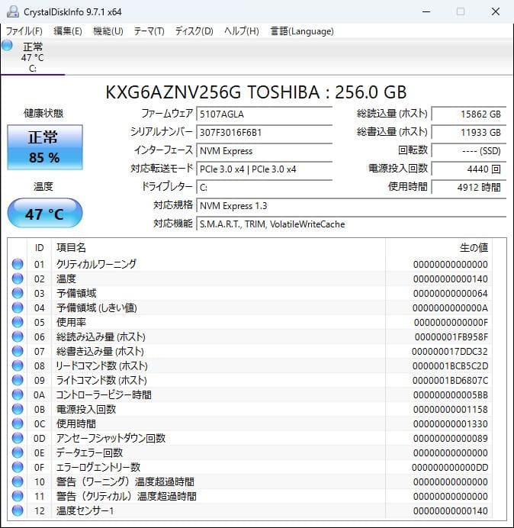
Task: Click status orb of 警告（ワーニング）温度超過時間 row
Action: tap(18, 481)
